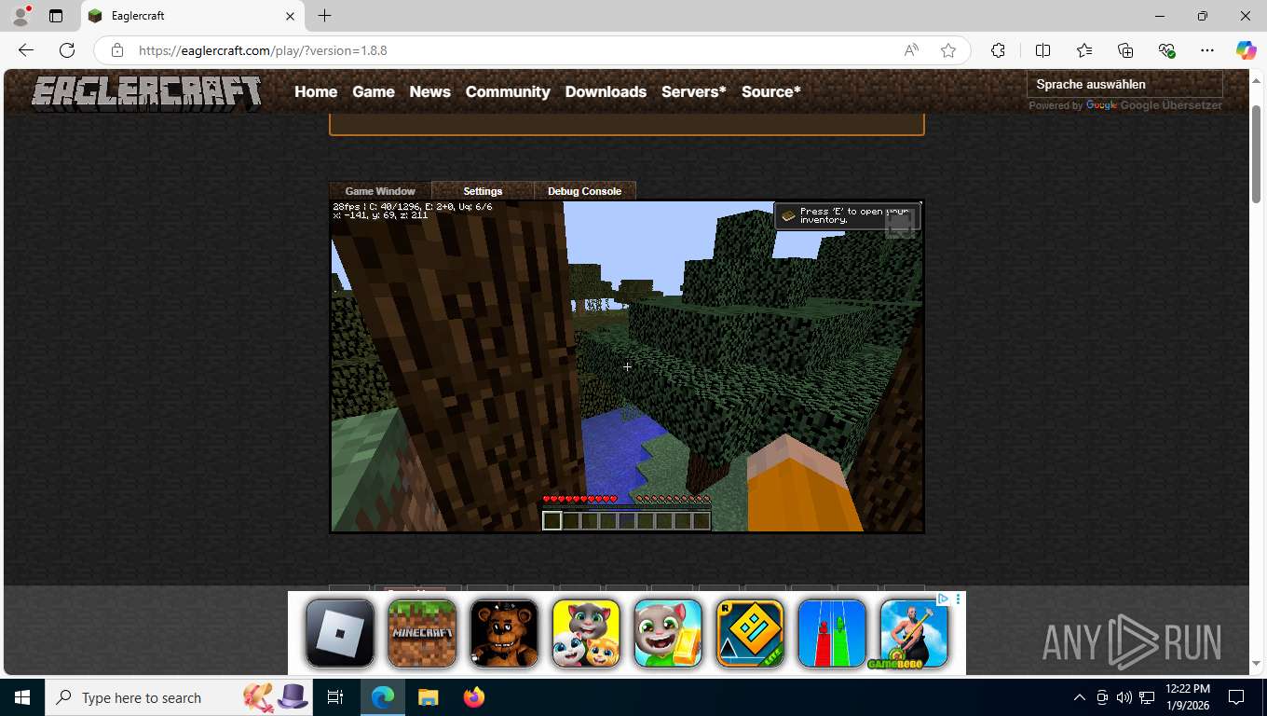Open Browser essentials heart icon
The image size is (1267, 716).
1166,50
